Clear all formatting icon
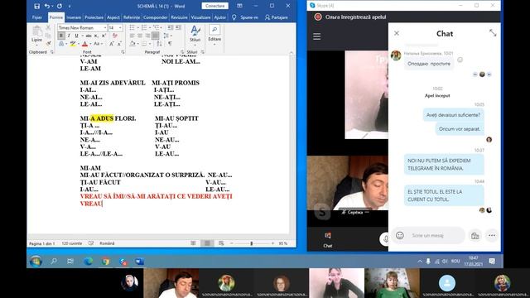Screen dimensions: 530x298 coord(115,36)
